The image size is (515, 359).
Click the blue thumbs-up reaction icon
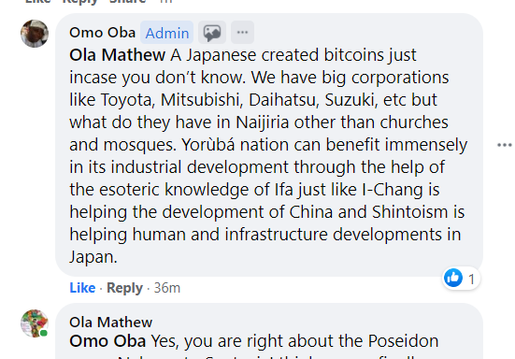453,278
